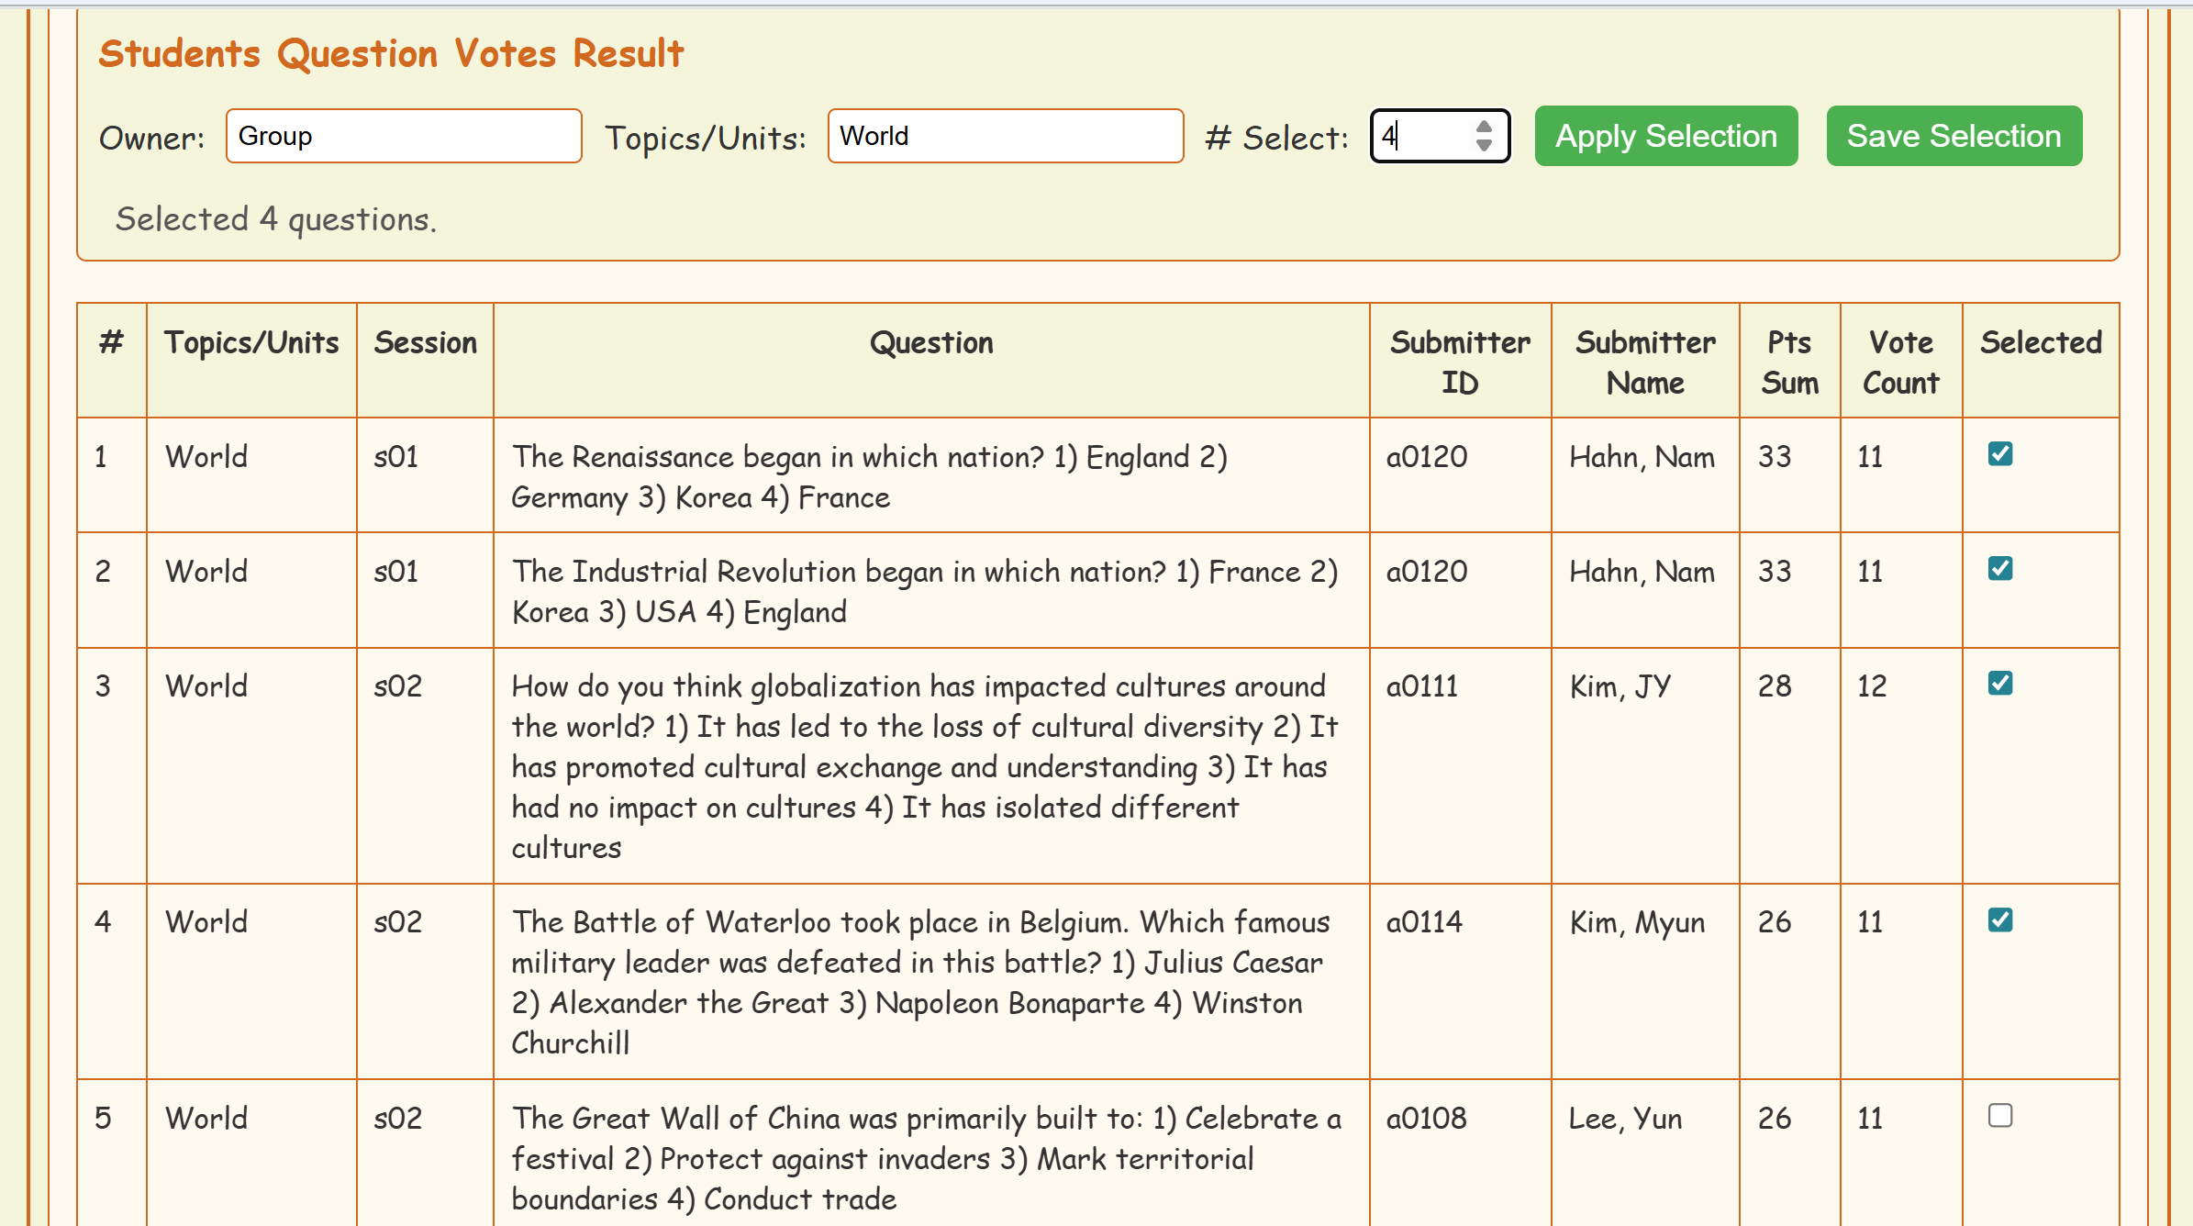Click the Submitter Name column header
Viewport: 2193px width, 1226px height.
[1644, 362]
